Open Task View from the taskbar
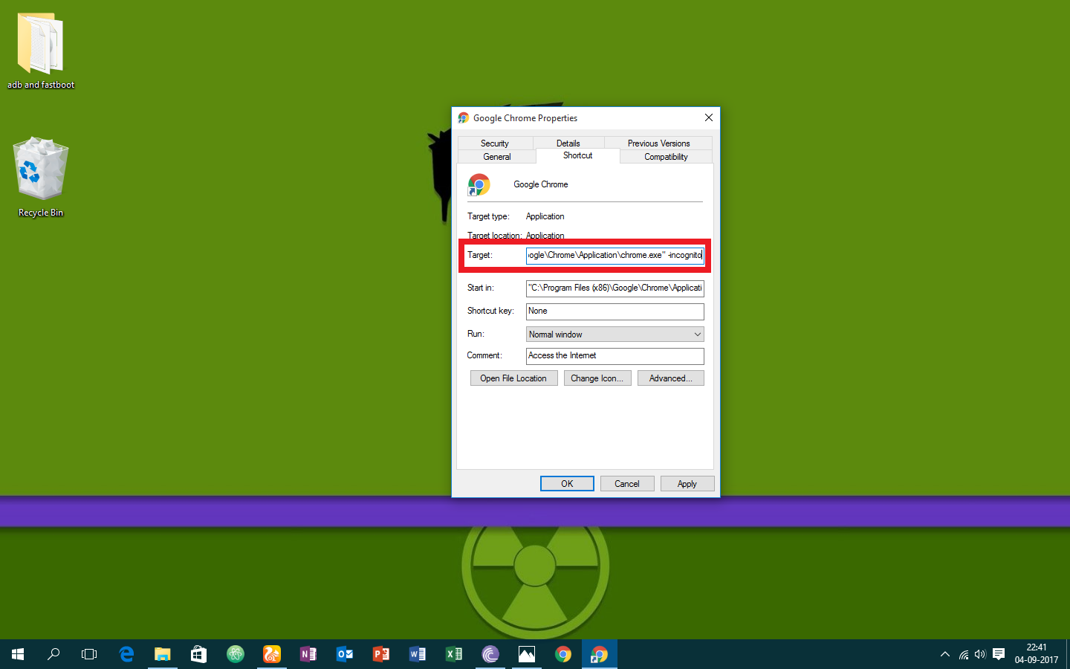Screen dimensions: 1070x669 pos(88,654)
